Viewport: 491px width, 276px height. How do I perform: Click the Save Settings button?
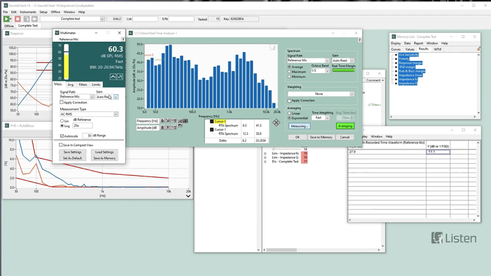click(73, 152)
